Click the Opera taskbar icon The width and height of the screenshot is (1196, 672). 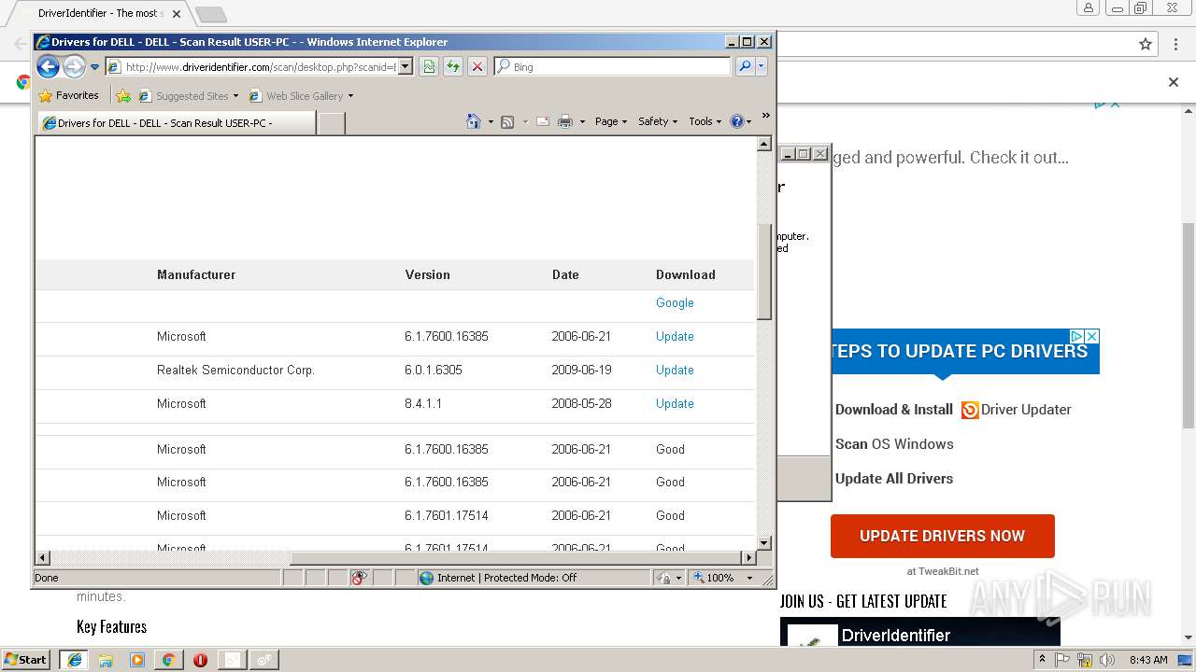[x=200, y=659]
